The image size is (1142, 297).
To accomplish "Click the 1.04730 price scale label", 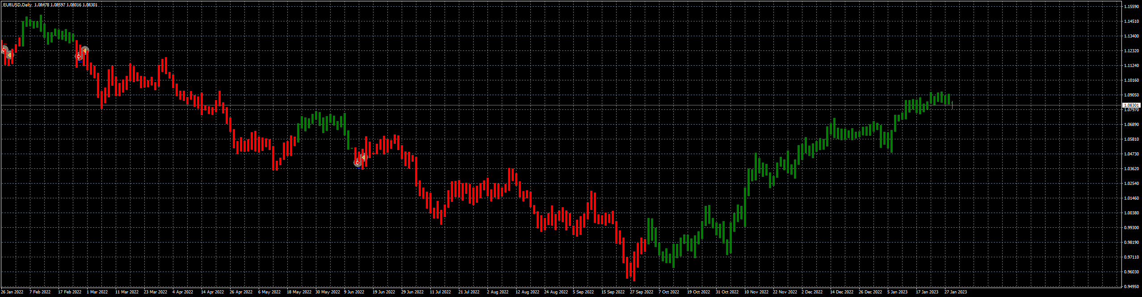I will pos(1132,154).
